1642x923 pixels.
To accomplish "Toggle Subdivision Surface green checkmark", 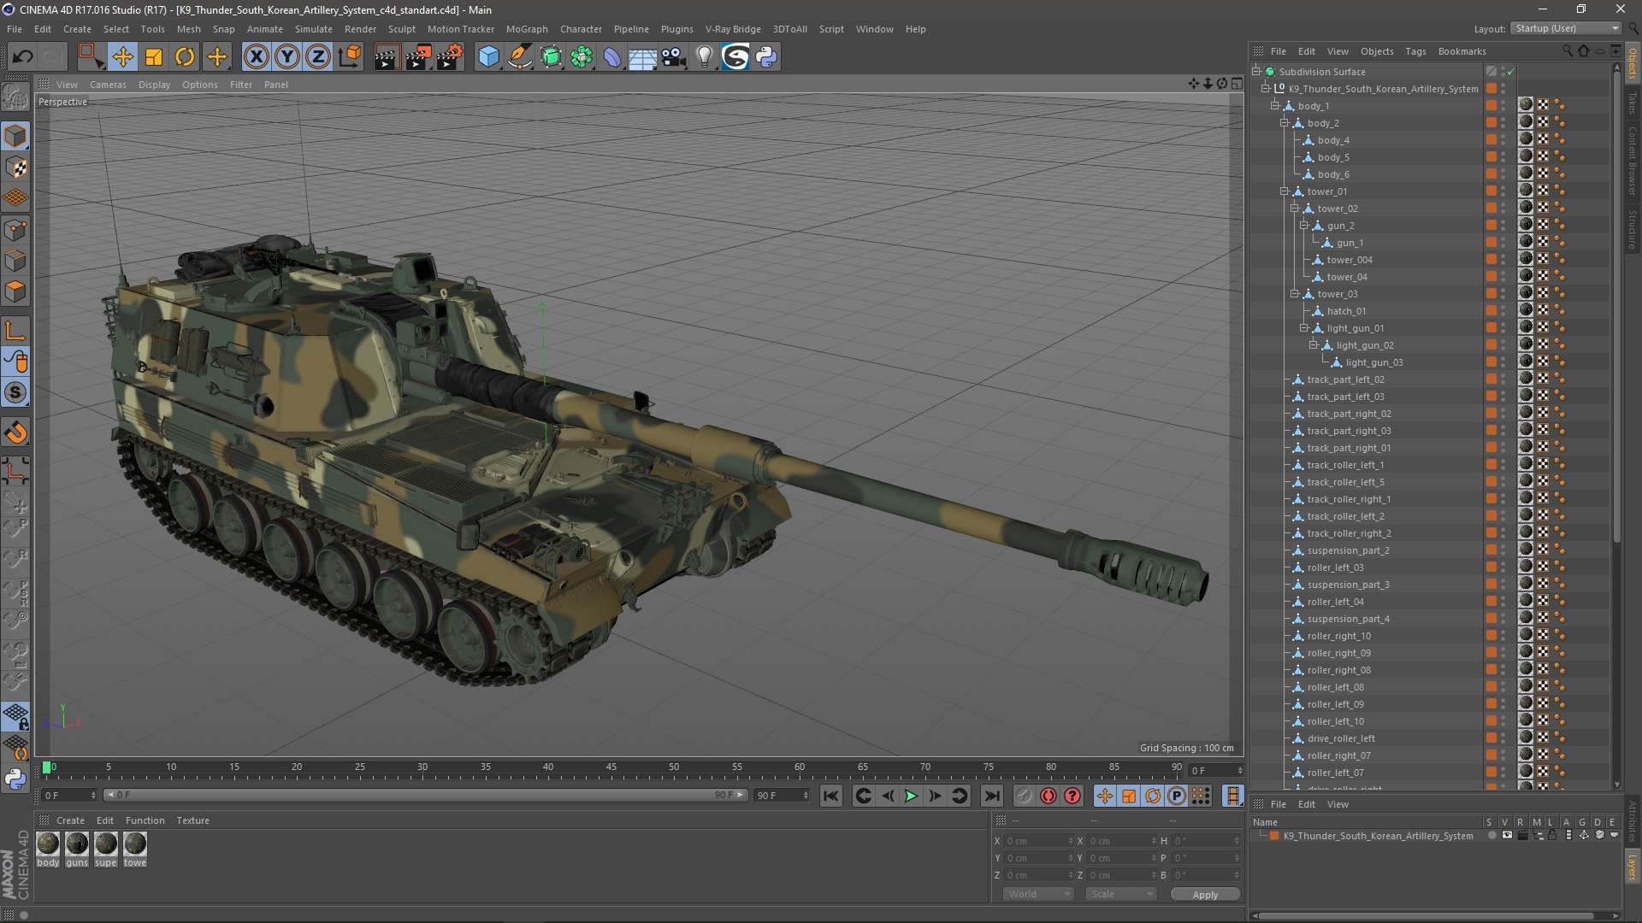I will (1511, 72).
